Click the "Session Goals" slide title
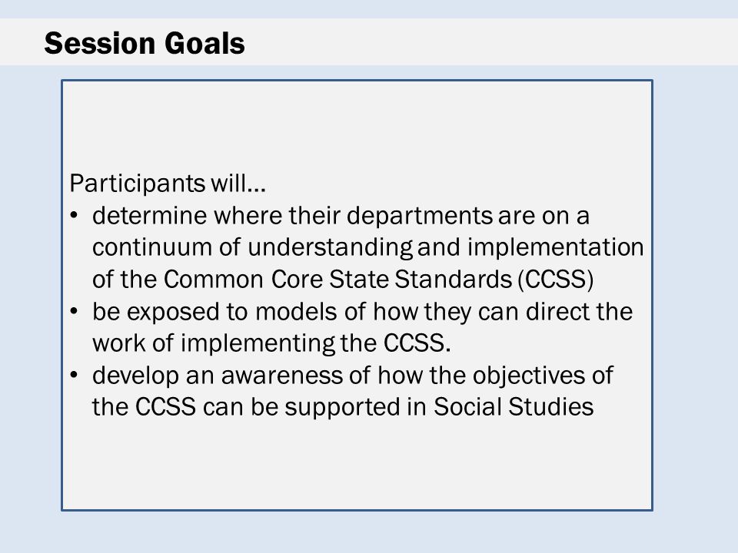The image size is (738, 553). tap(145, 43)
